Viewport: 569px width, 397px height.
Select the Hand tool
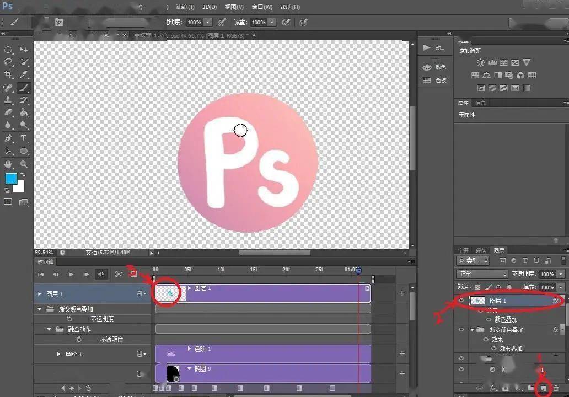pyautogui.click(x=8, y=164)
